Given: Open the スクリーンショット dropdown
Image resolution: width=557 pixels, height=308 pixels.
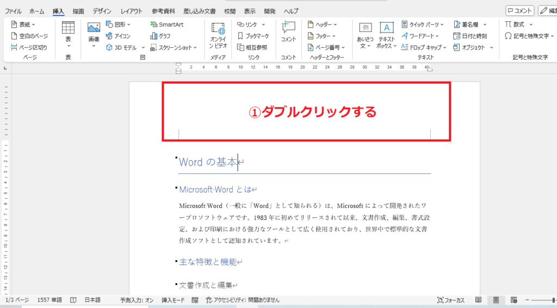Looking at the screenshot, I should pos(174,47).
